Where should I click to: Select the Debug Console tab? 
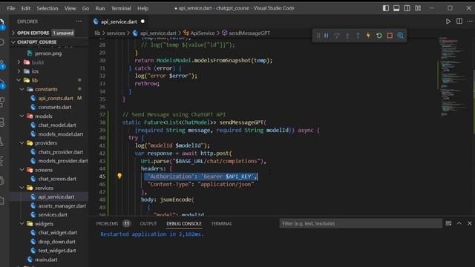pyautogui.click(x=184, y=223)
